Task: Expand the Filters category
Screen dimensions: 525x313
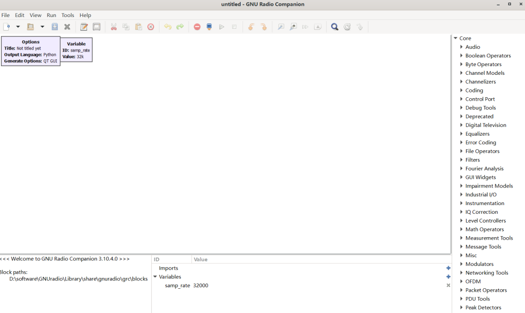Action: point(461,160)
